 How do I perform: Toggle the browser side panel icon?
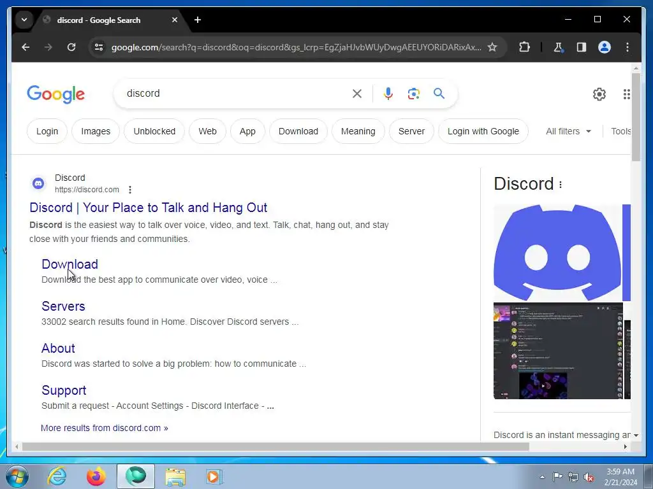pos(582,47)
